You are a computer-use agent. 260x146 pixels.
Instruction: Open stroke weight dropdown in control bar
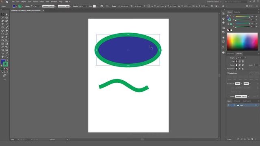tap(40, 6)
